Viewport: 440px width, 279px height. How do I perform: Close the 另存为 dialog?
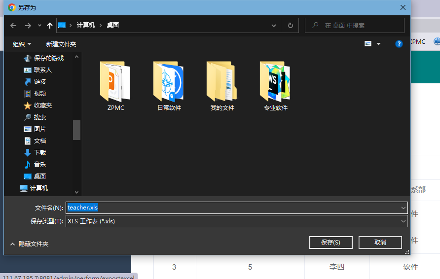click(403, 7)
